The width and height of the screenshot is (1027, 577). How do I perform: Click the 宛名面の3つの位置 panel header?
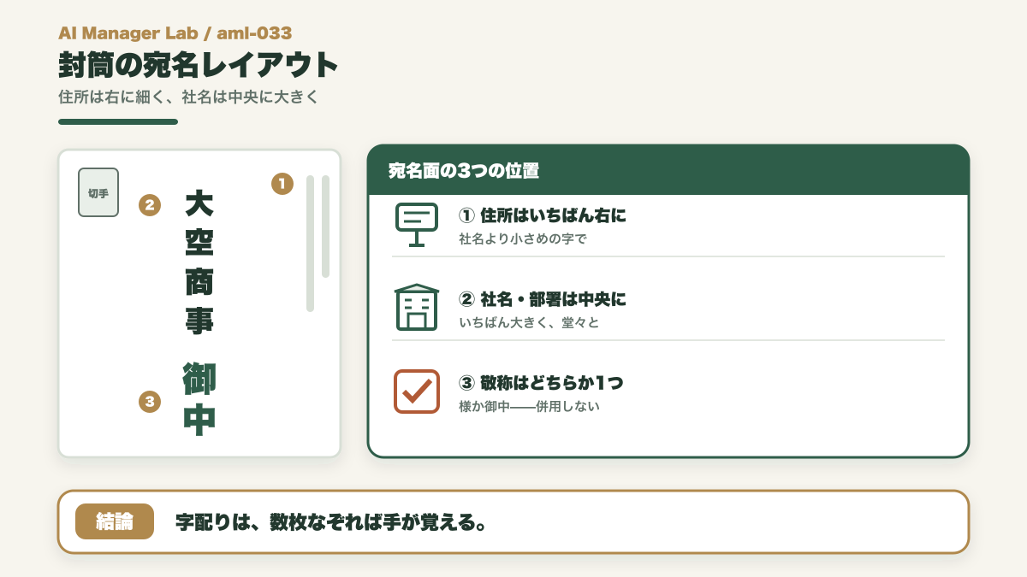(x=668, y=170)
